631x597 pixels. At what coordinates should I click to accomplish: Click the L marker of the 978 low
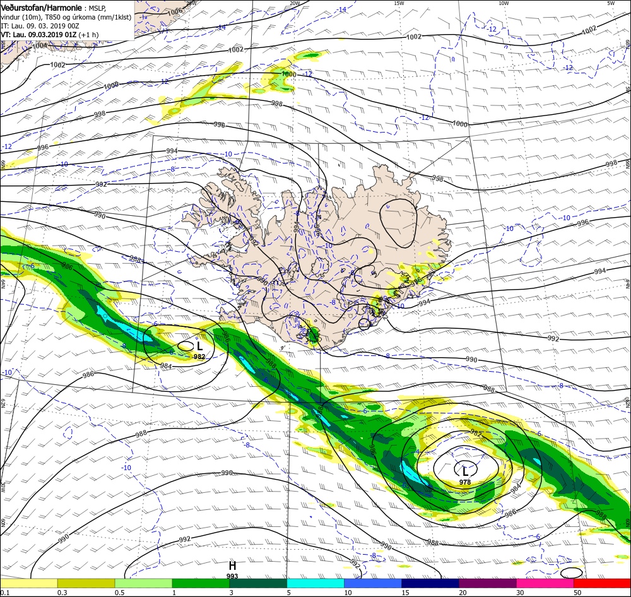pos(465,471)
